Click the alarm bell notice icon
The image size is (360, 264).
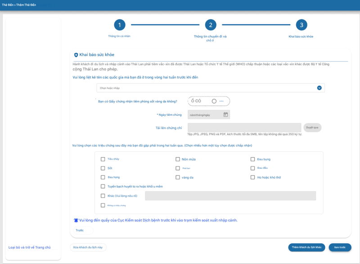pos(76,220)
